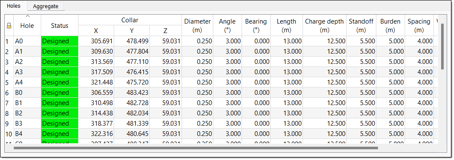Click Designed status cell for hole A3
454x160 pixels.
(x=60, y=72)
